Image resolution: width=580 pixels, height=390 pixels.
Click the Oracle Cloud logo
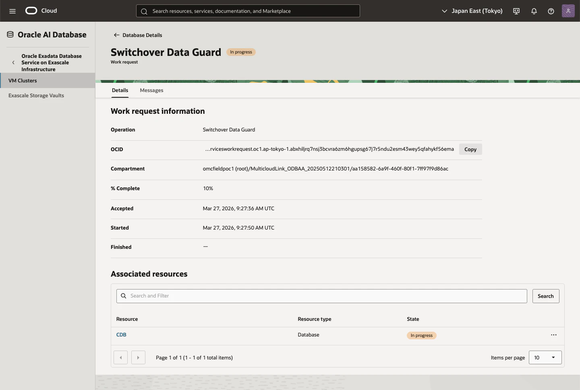pos(41,11)
